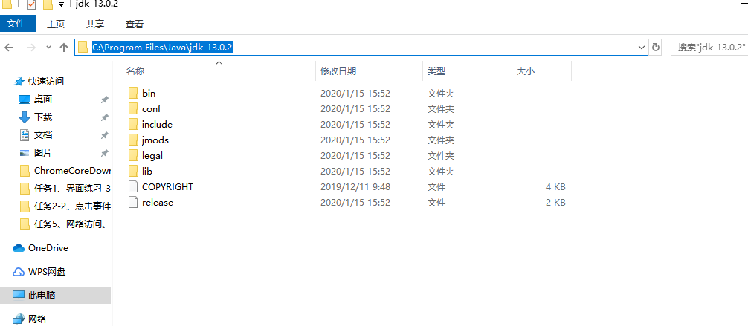Open 文档 in the navigation pane
The image size is (748, 326).
pyautogui.click(x=43, y=135)
